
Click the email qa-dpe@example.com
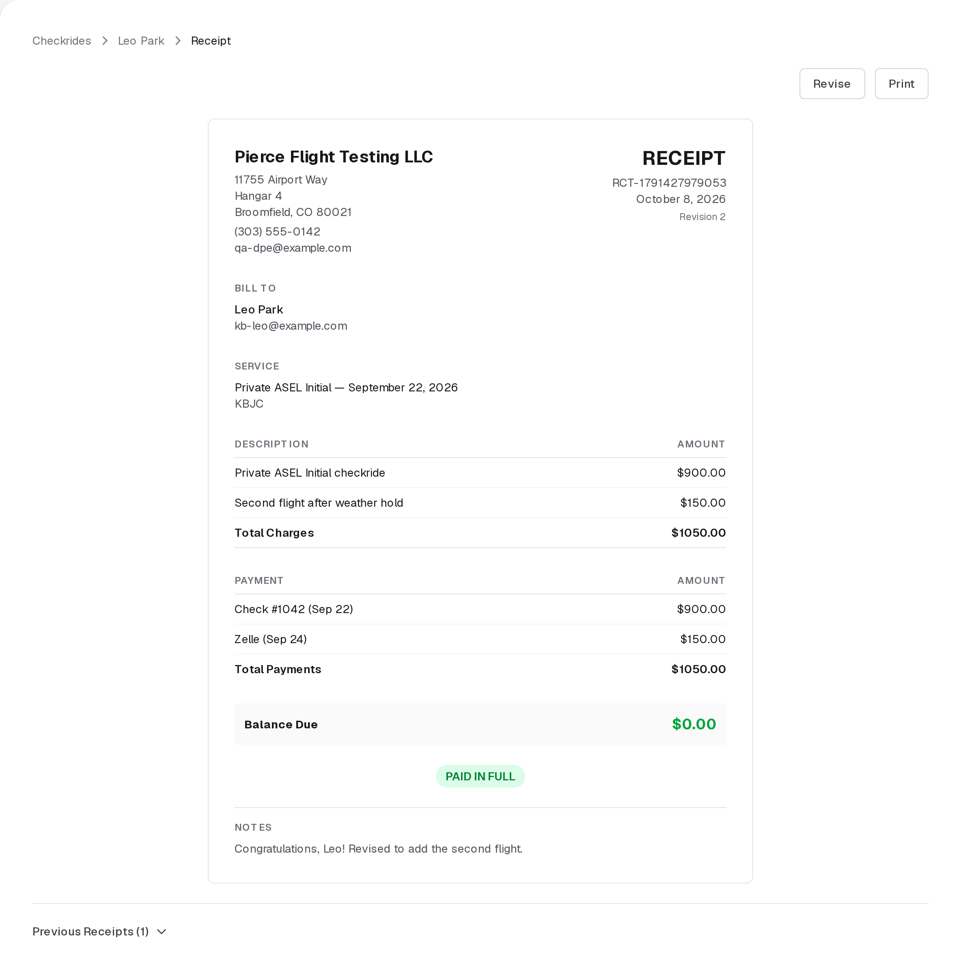(x=293, y=248)
